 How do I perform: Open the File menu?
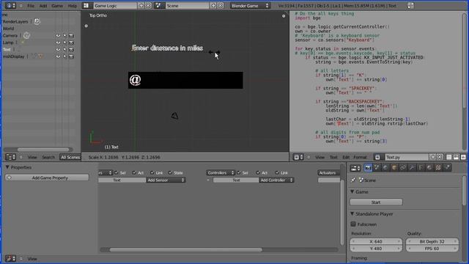(x=31, y=6)
